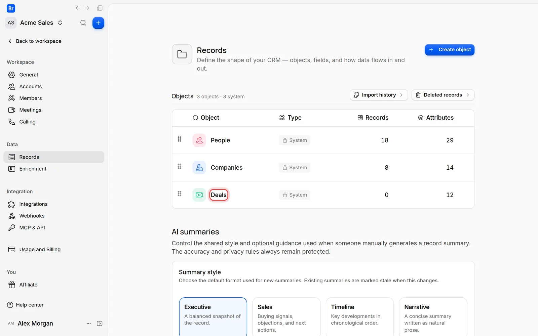Screen dimensions: 538x336
Task: Open the search magnifier icon
Action: 83,23
